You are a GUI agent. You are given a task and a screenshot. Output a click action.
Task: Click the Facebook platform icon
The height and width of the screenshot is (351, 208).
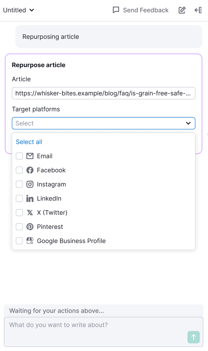(x=30, y=170)
